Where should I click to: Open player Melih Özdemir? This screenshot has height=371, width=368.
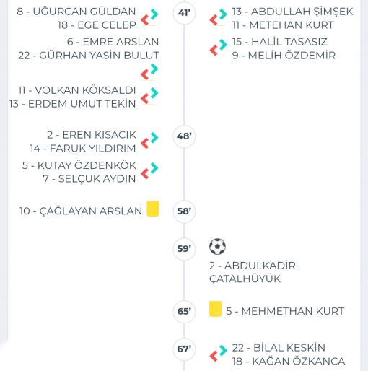tap(284, 56)
